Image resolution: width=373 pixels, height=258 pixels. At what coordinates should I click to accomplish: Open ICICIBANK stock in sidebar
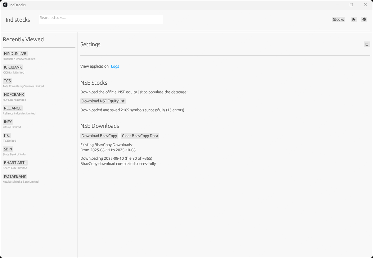pos(13,67)
